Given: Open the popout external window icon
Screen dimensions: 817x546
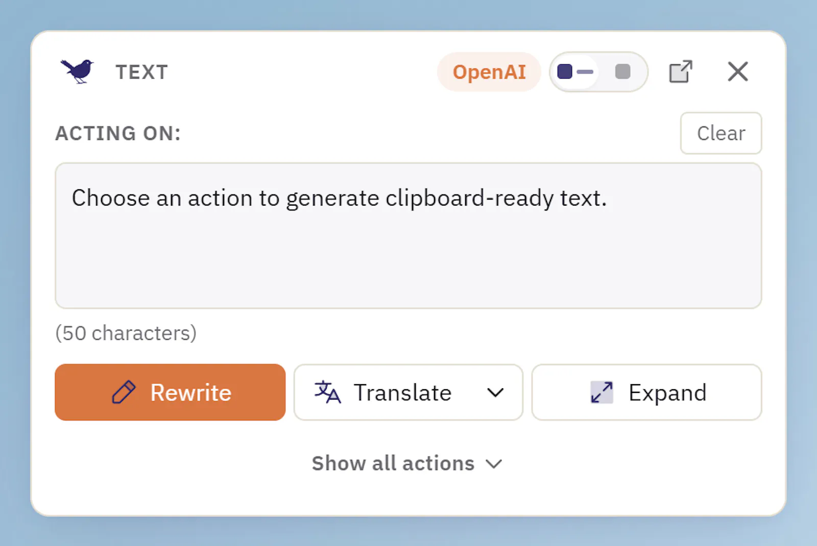Looking at the screenshot, I should (681, 71).
